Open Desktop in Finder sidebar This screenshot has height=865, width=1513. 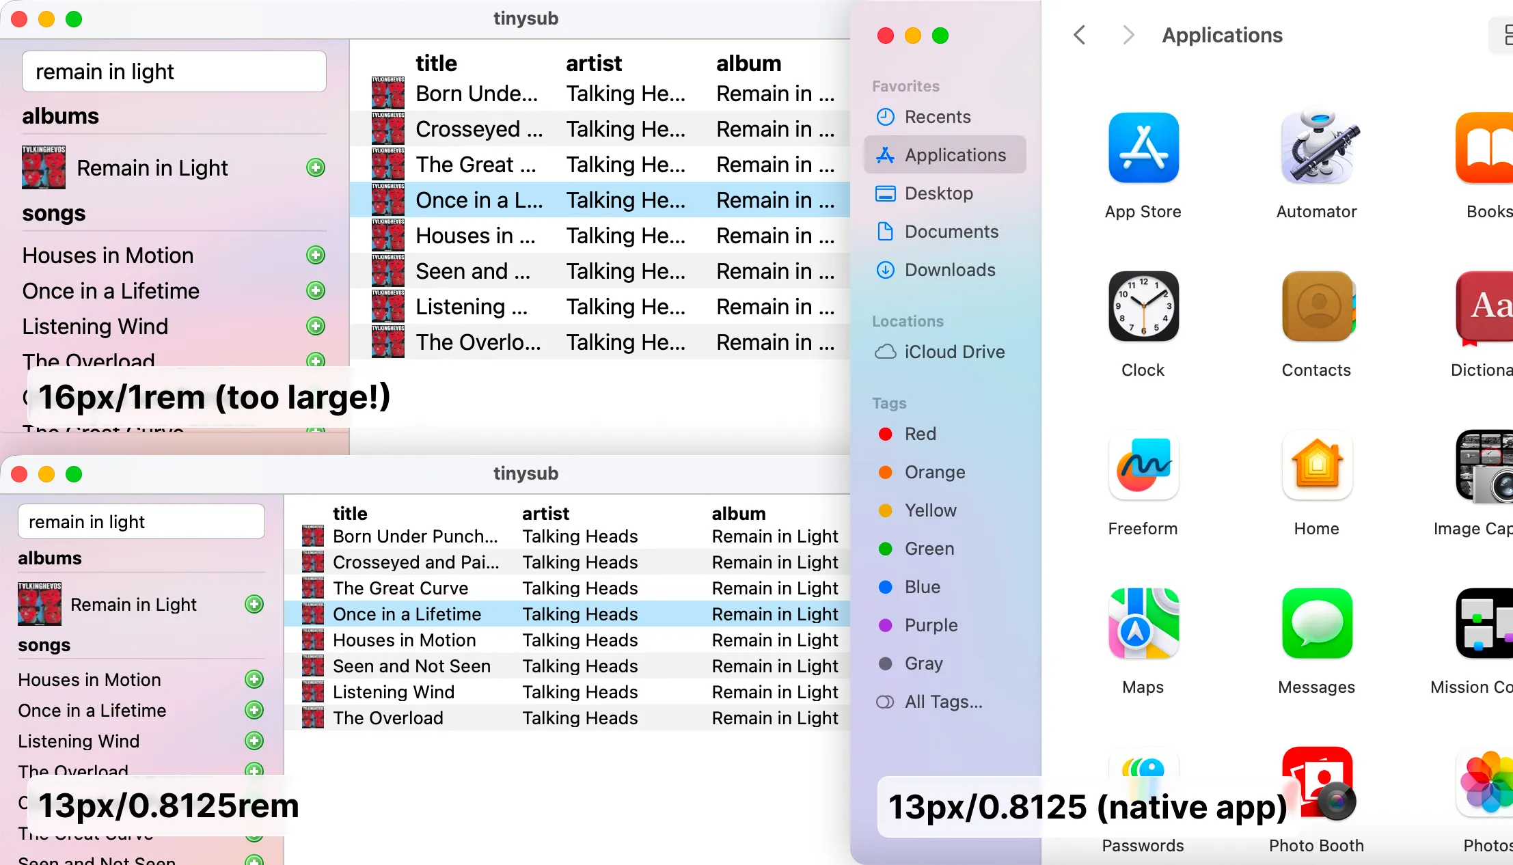coord(944,193)
